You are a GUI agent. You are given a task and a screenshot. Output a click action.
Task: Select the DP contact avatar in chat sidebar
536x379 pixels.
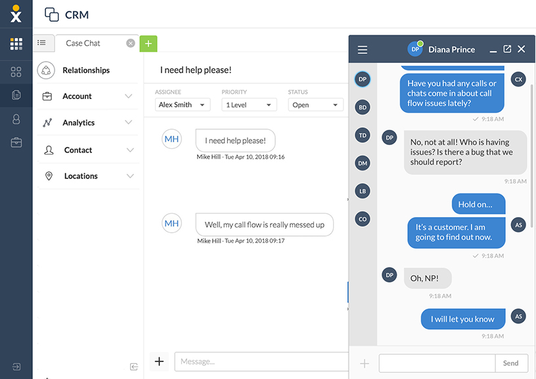(x=363, y=79)
